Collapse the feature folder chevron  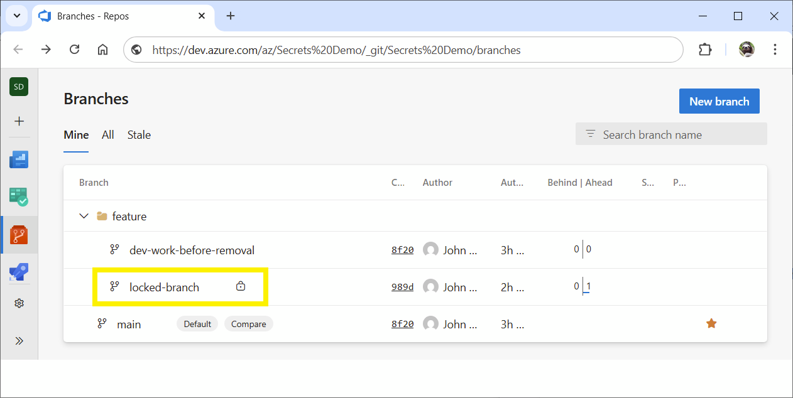point(84,216)
